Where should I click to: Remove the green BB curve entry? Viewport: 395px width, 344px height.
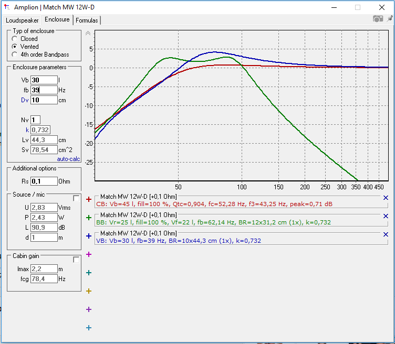click(386, 216)
